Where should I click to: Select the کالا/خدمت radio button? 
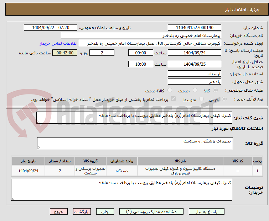[x=170, y=90]
